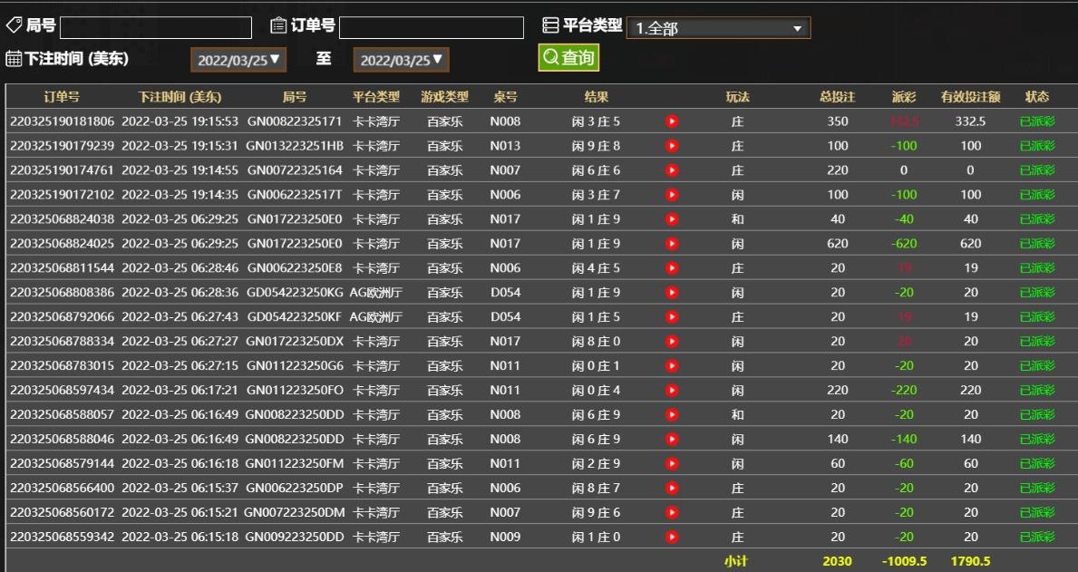This screenshot has height=572, width=1078.
Task: Play replay for order 220325190181806
Action: point(672,121)
